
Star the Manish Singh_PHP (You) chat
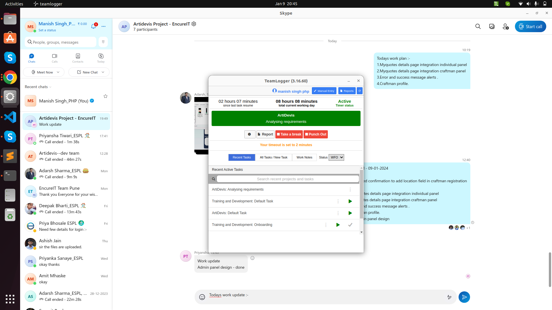point(106,96)
